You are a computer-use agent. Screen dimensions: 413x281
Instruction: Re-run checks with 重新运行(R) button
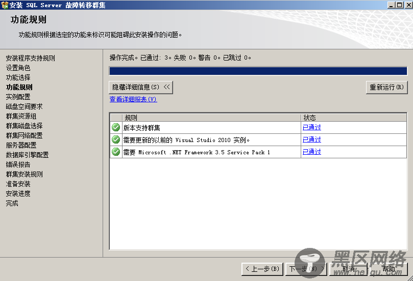click(x=386, y=87)
